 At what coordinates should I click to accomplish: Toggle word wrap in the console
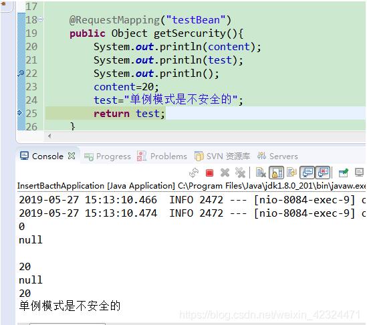(291, 173)
